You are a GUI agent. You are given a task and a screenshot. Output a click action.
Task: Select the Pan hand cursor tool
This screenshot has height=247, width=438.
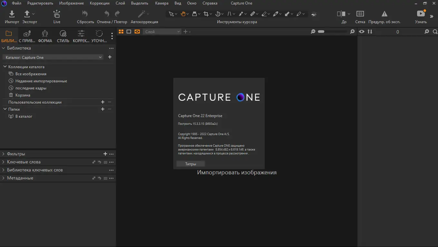point(183,14)
